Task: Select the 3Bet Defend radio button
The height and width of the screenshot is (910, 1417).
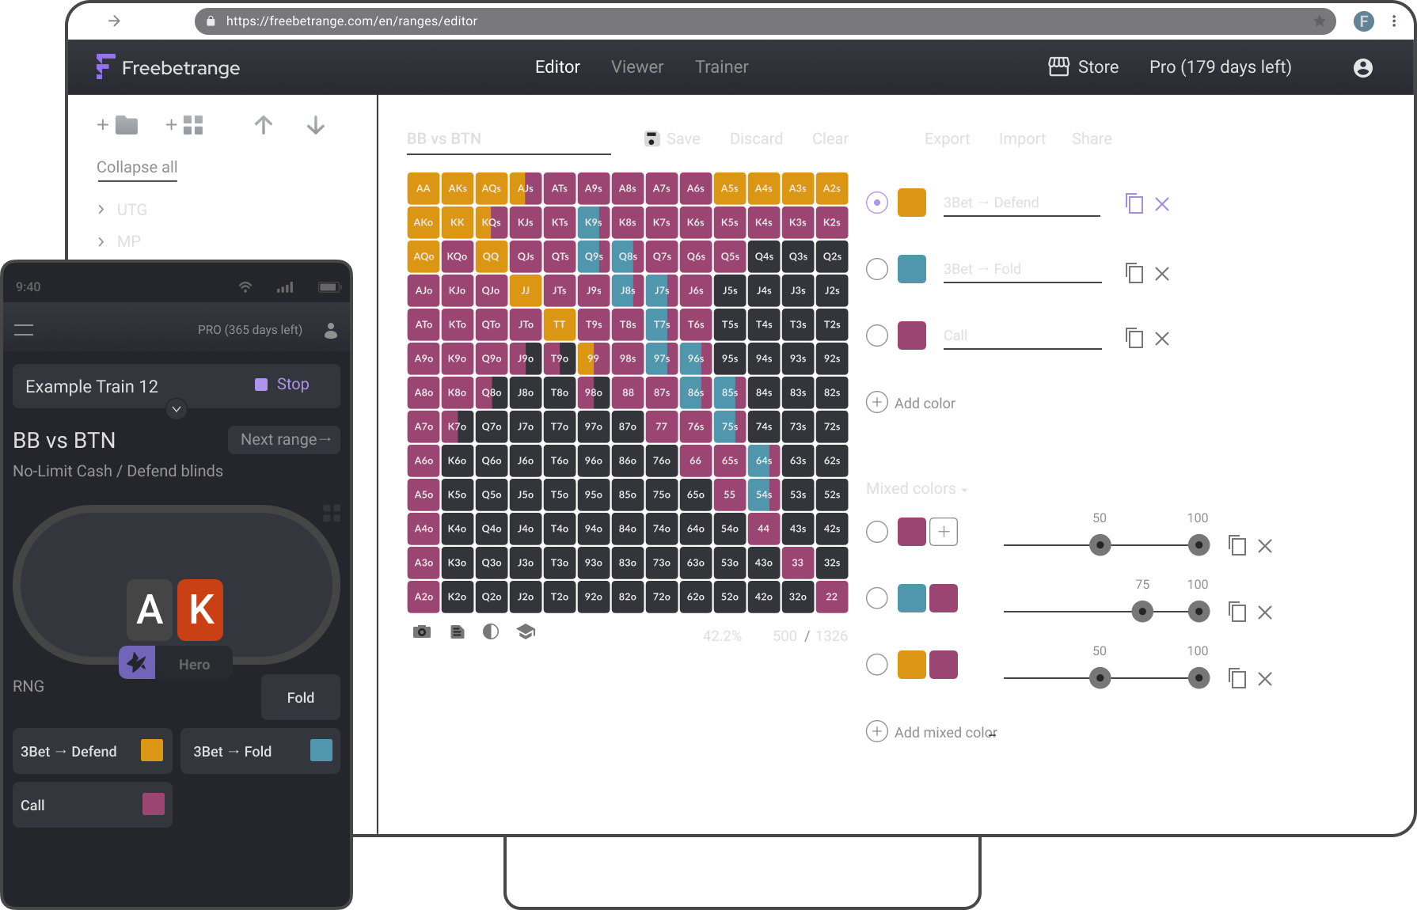Action: tap(876, 203)
